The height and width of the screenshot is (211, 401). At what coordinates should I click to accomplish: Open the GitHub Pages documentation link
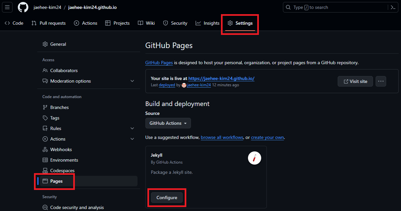[159, 63]
